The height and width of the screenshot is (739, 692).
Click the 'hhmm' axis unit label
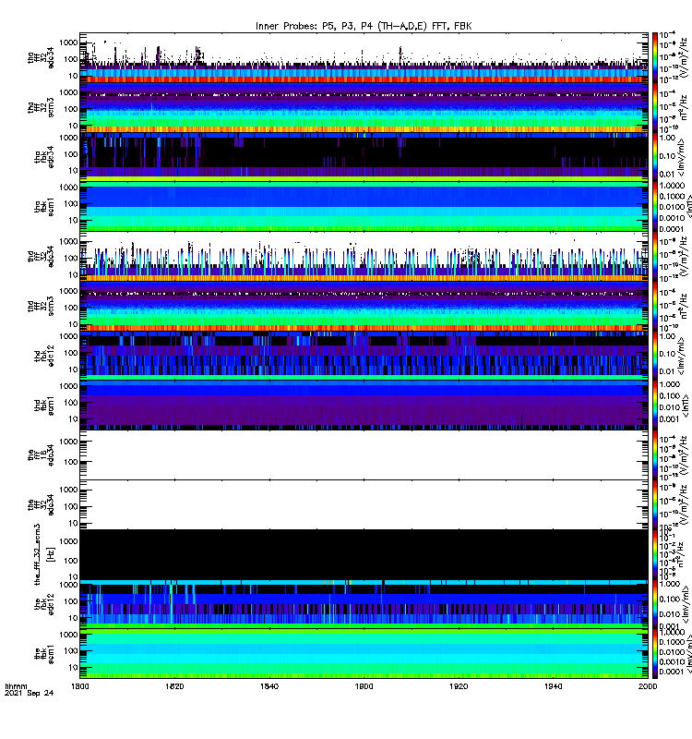(16, 686)
